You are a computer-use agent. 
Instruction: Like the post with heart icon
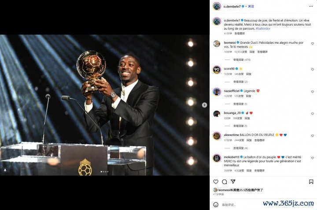(216, 182)
